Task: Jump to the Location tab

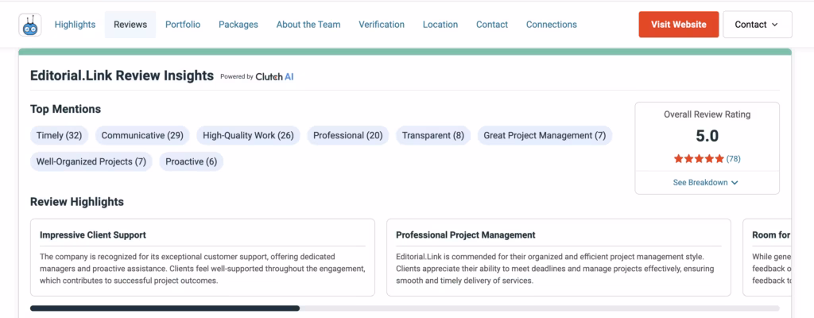Action: coord(440,25)
